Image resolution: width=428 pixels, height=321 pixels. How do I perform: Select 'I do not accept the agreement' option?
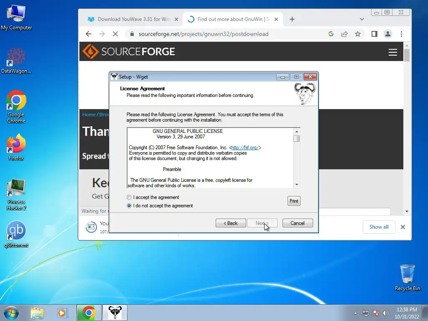click(x=129, y=206)
